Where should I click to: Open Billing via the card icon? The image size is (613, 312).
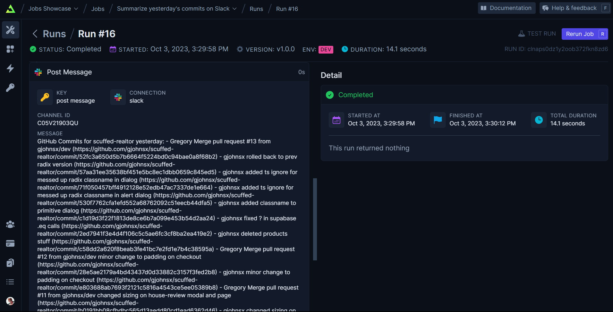pyautogui.click(x=10, y=243)
